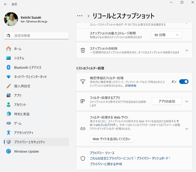This screenshot has width=196, height=172.
Task: Click the search magnifier icon
Action: (x=8, y=36)
